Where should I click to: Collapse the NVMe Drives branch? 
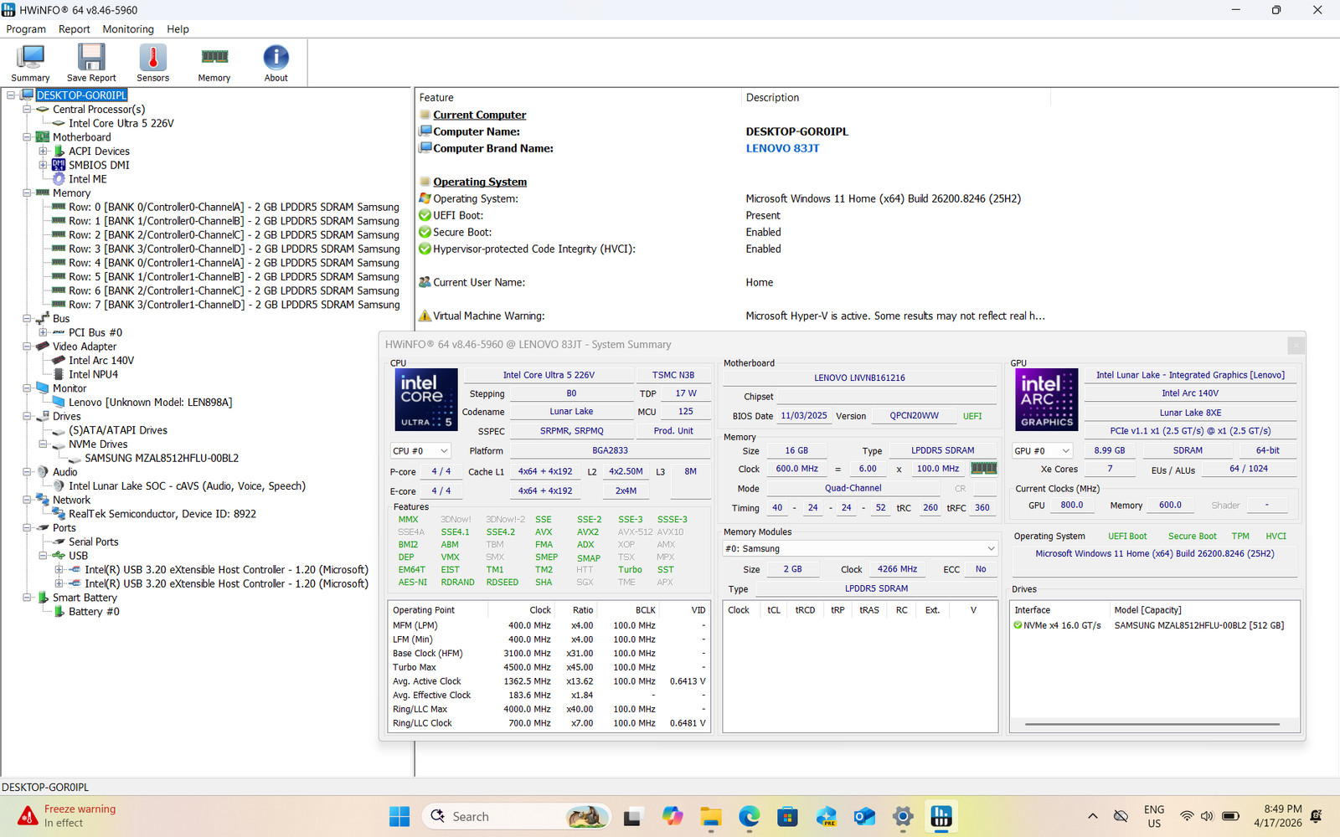[x=43, y=444]
